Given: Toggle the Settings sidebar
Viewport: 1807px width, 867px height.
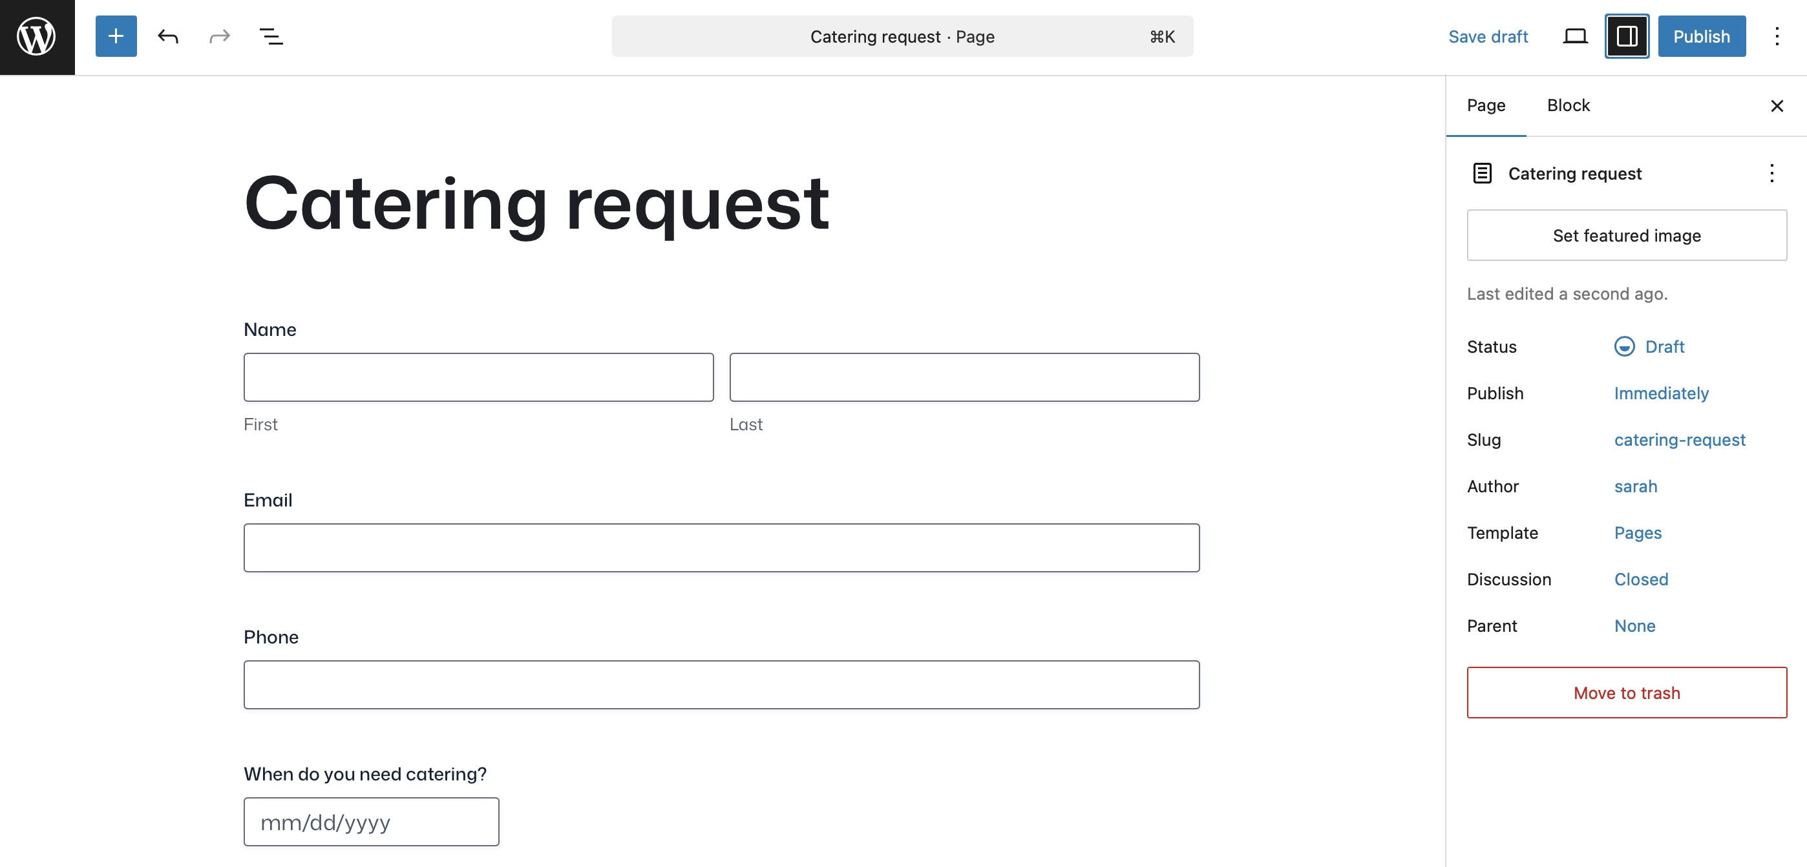Looking at the screenshot, I should 1627,36.
